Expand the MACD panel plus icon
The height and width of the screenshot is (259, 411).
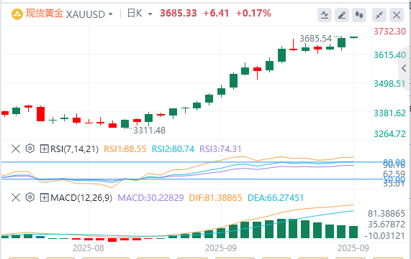click(44, 197)
